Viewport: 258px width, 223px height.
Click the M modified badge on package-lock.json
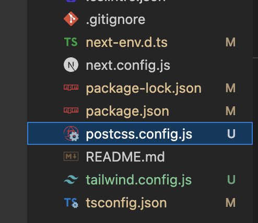pyautogui.click(x=231, y=88)
